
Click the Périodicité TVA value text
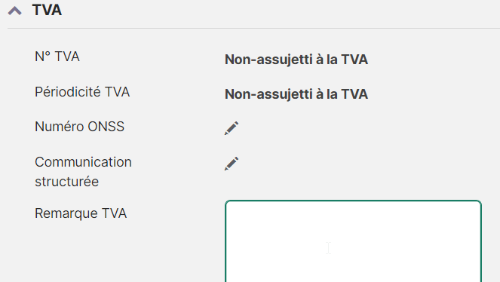[296, 94]
